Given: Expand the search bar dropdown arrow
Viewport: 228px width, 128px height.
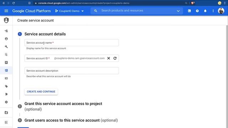Looking at the screenshot, I should pyautogui.click(x=178, y=11).
